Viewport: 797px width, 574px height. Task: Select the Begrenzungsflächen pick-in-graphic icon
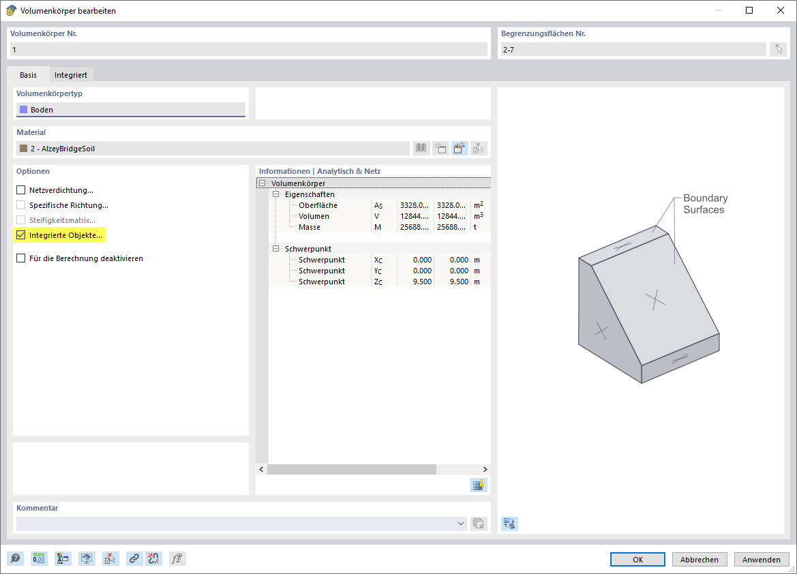click(778, 48)
